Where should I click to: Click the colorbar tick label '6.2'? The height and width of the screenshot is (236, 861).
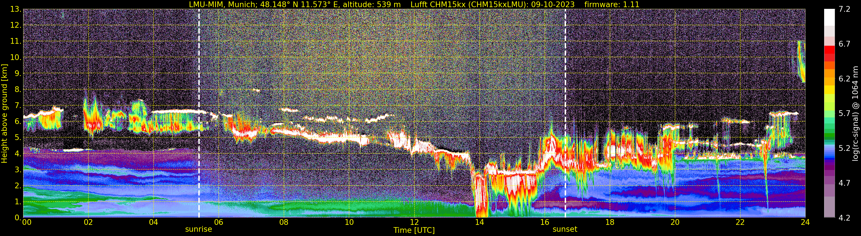point(844,79)
